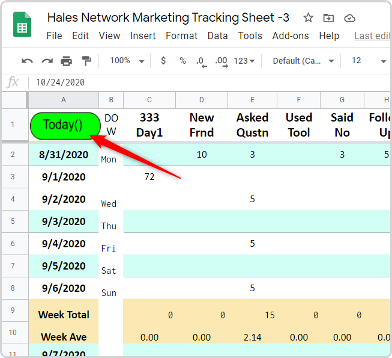Viewport: 392px width, 358px height.
Task: Open the Add-ons menu
Action: (x=291, y=35)
